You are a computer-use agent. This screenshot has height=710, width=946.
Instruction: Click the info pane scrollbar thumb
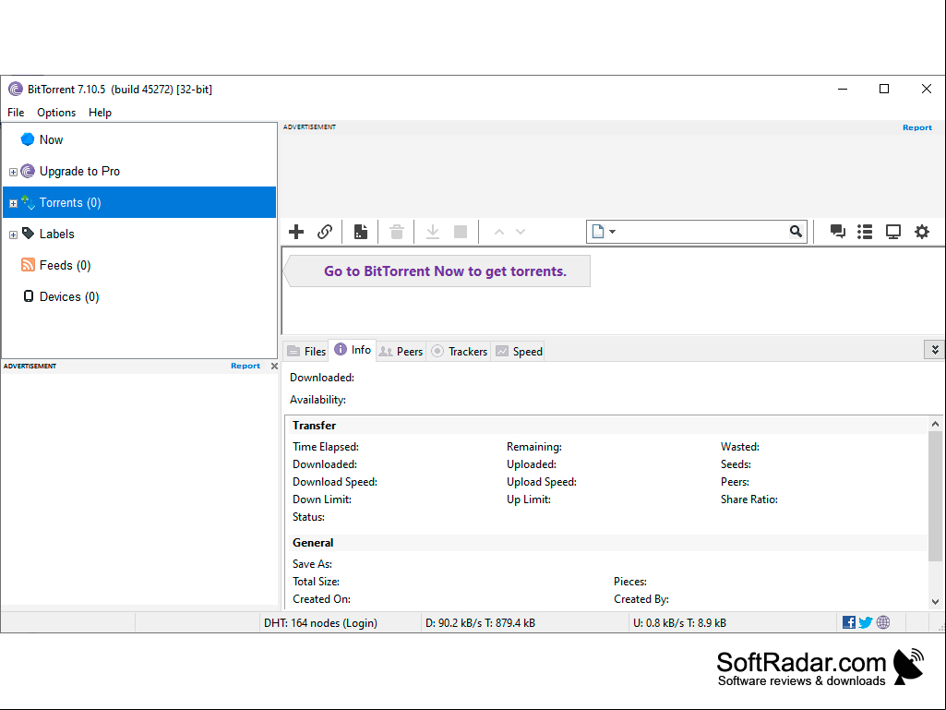point(935,497)
